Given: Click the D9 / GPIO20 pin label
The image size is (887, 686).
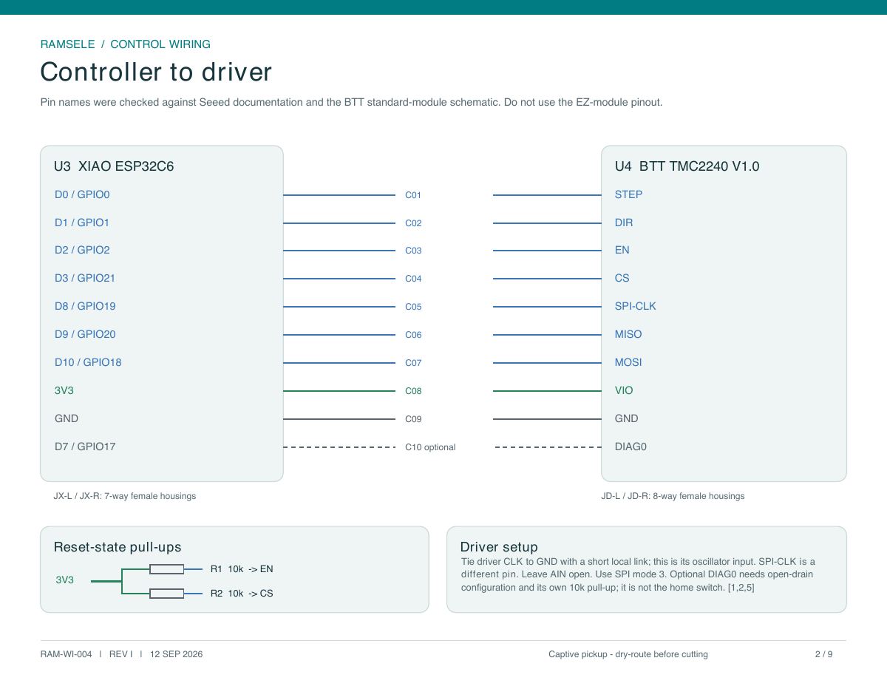Looking at the screenshot, I should pos(85,334).
